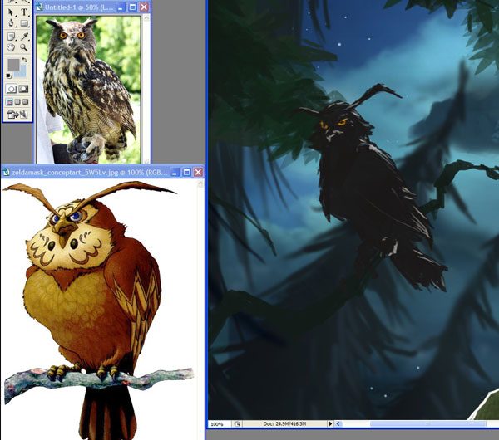This screenshot has height=440, width=499.
Task: Select the Hand tool
Action: click(11, 47)
